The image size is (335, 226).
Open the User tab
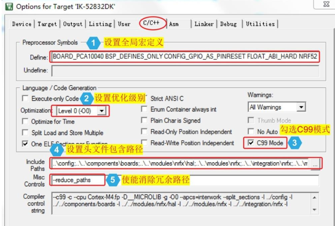click(124, 24)
